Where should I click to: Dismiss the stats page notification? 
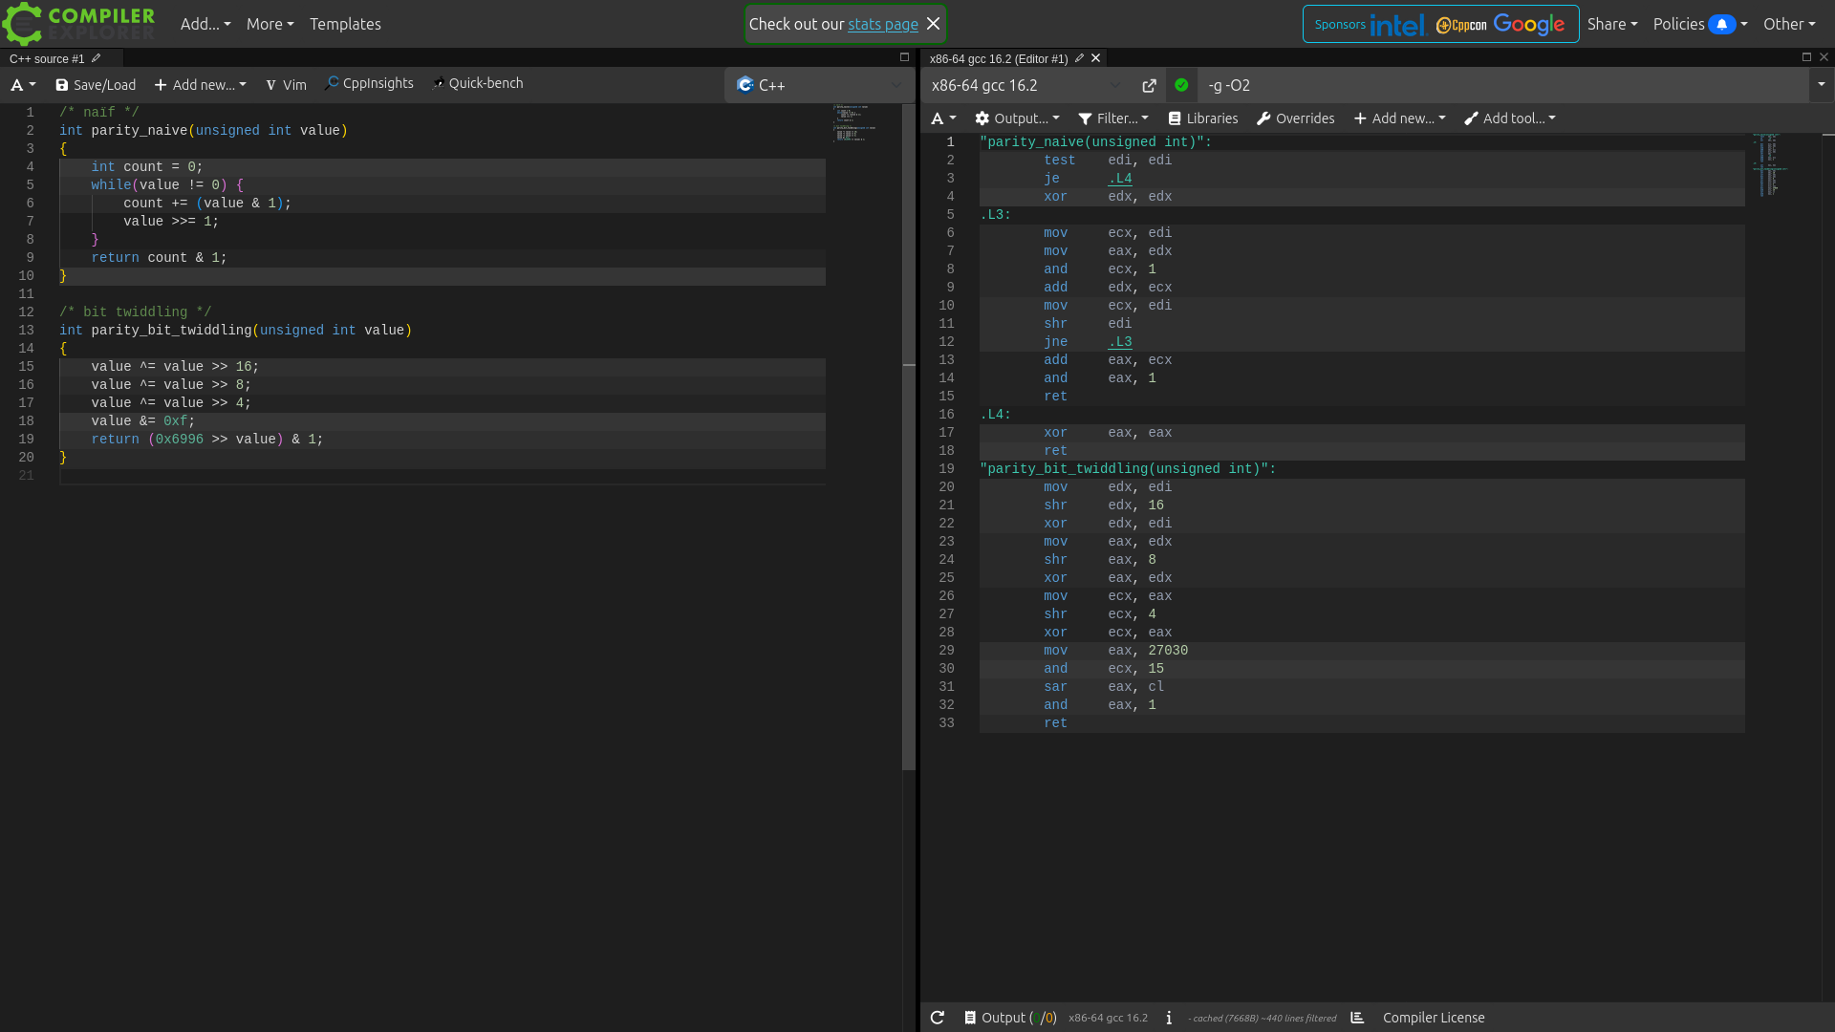(934, 24)
